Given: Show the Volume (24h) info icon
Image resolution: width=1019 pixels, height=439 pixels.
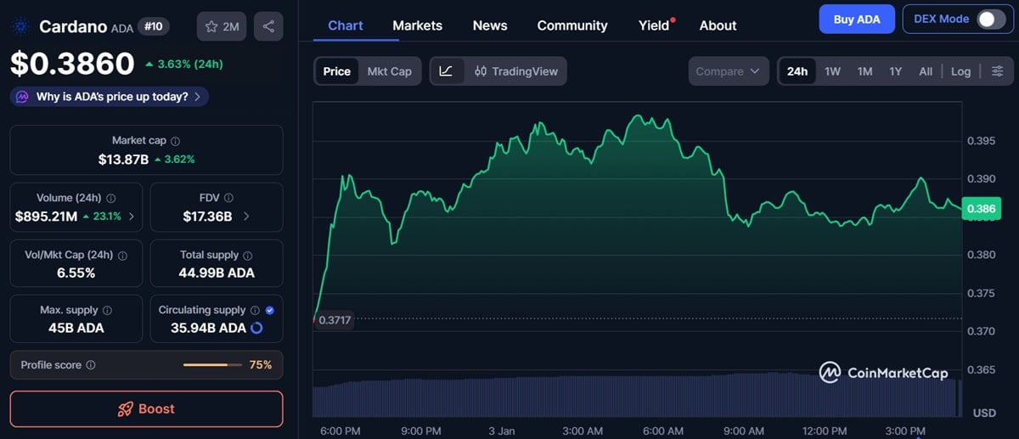Looking at the screenshot, I should [x=110, y=198].
